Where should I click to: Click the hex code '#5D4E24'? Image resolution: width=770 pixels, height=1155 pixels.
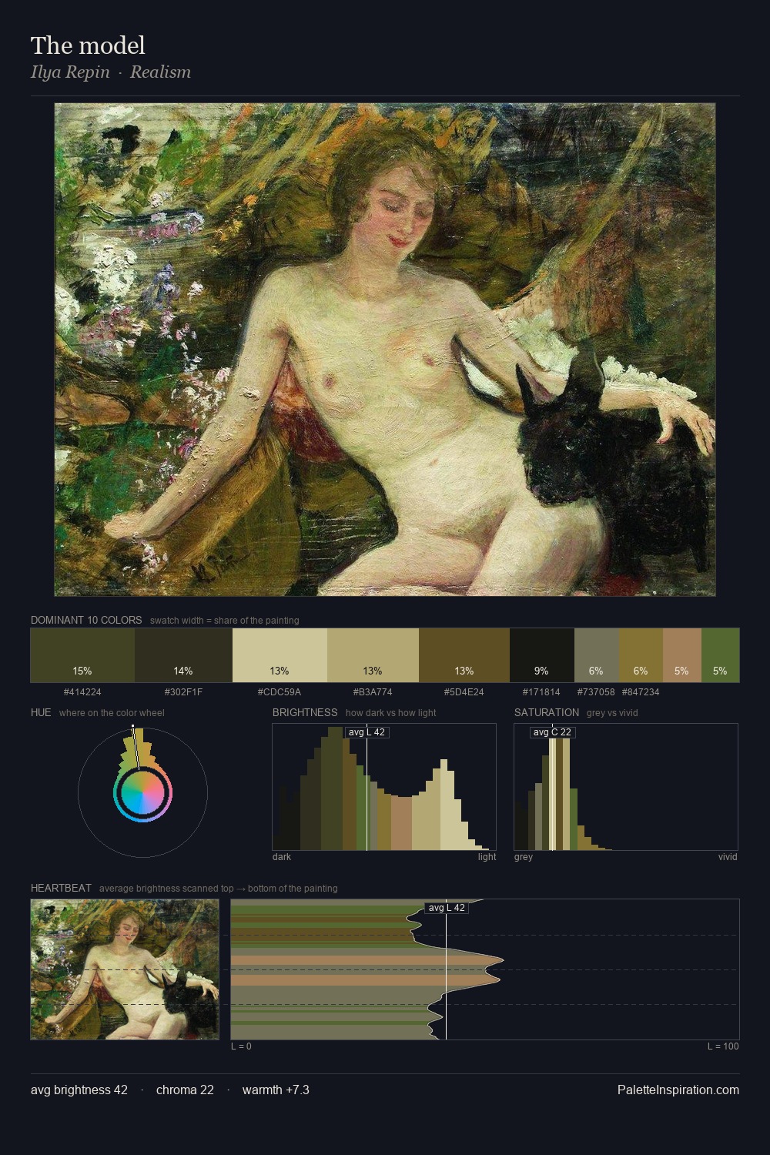[464, 692]
